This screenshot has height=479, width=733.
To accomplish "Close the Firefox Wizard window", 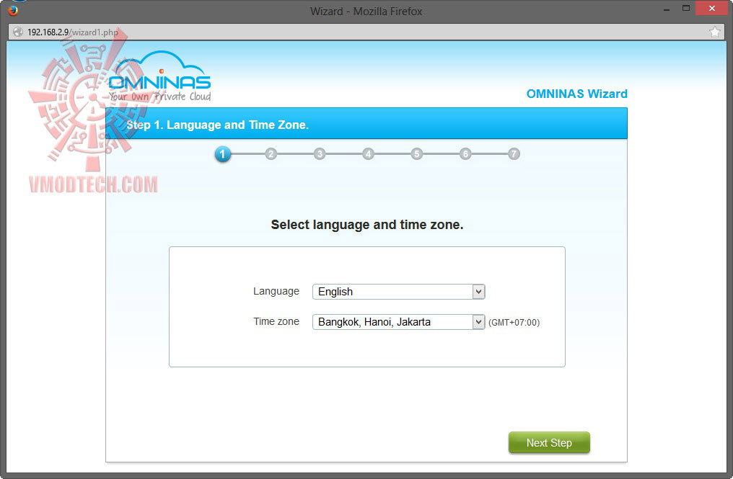I will tap(711, 9).
